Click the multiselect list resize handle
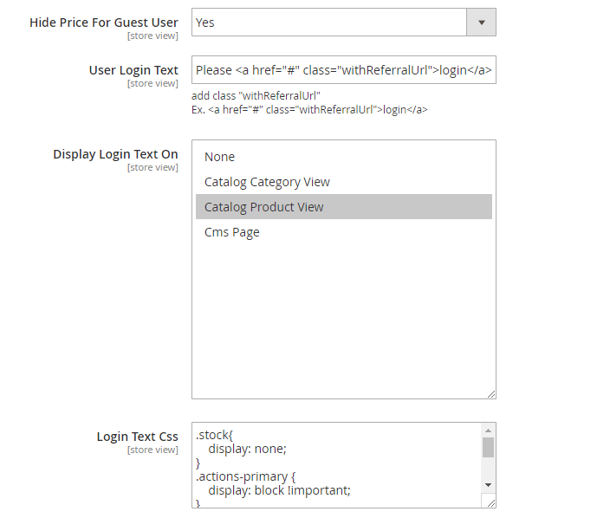The height and width of the screenshot is (531, 610). coord(491,394)
